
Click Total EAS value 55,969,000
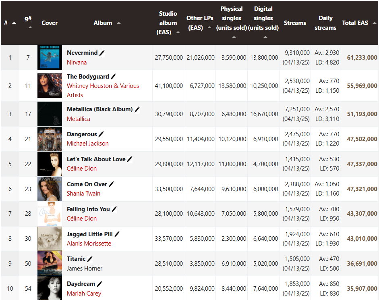click(362, 85)
